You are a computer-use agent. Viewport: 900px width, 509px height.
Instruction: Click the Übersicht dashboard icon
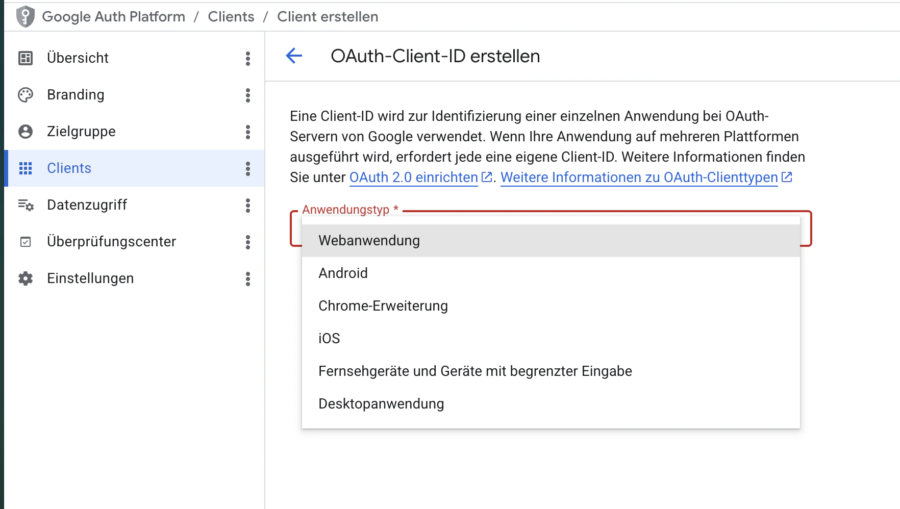point(26,58)
